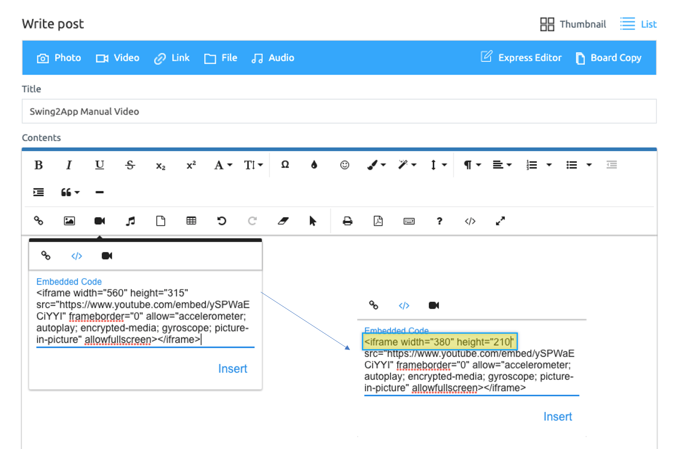Screen dimensions: 680x449
Task: Print the post using the printer icon
Action: point(348,221)
